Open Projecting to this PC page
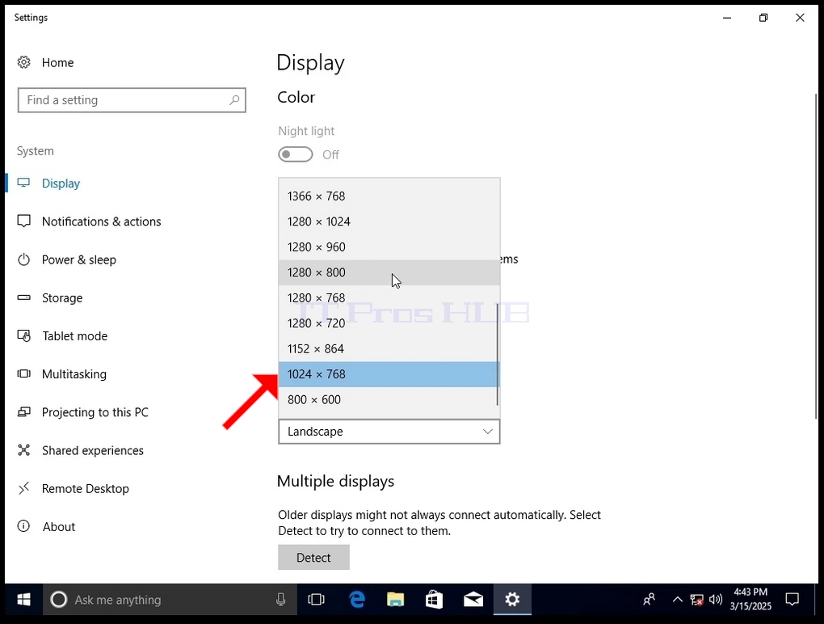The width and height of the screenshot is (824, 624). 95,412
